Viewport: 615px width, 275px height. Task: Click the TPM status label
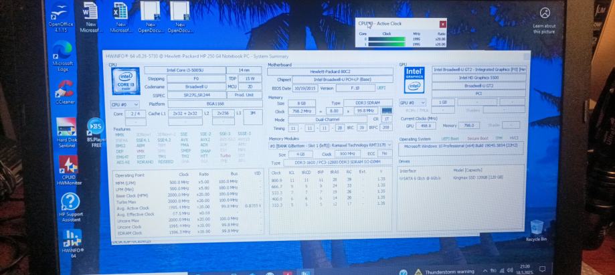pyautogui.click(x=498, y=139)
